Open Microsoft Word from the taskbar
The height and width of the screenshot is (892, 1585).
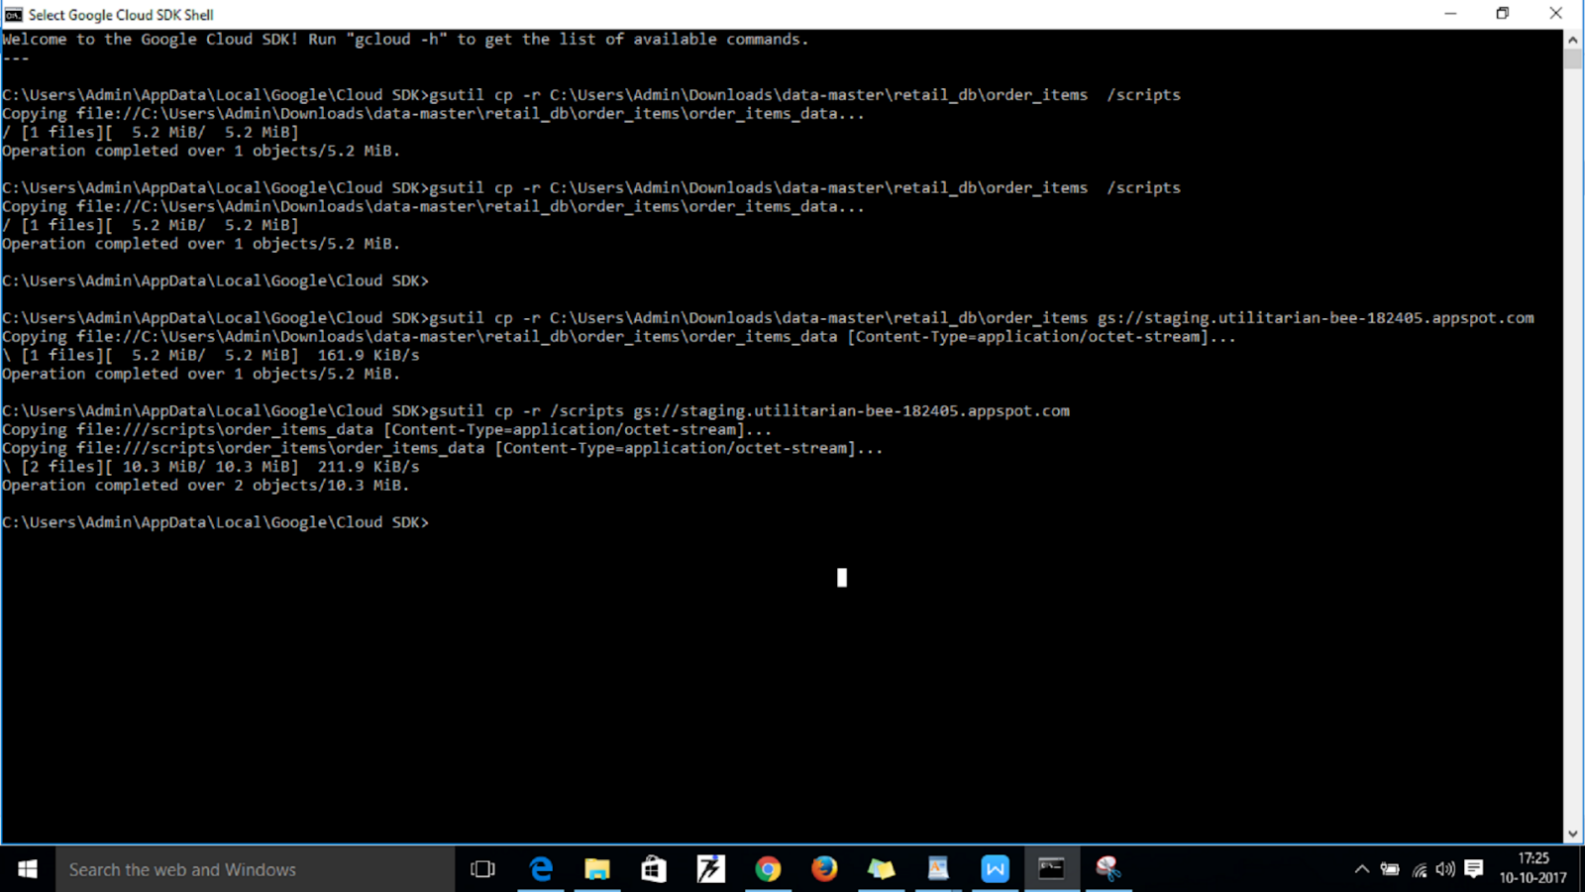[x=995, y=869]
